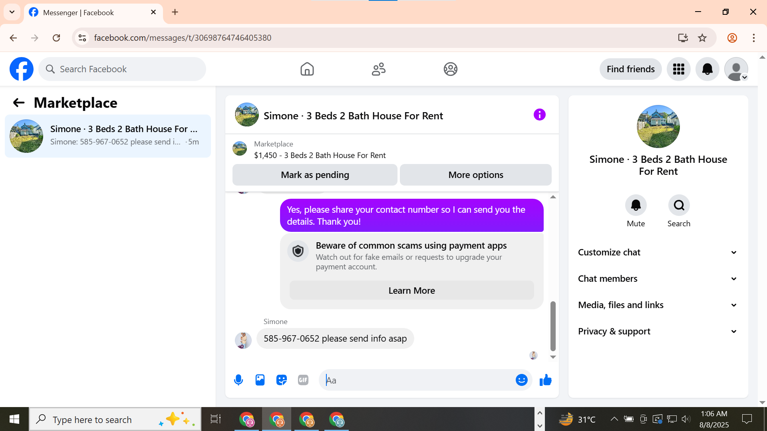Screen dimensions: 767x431
Task: Click the purple conversation info icon
Action: (x=539, y=115)
